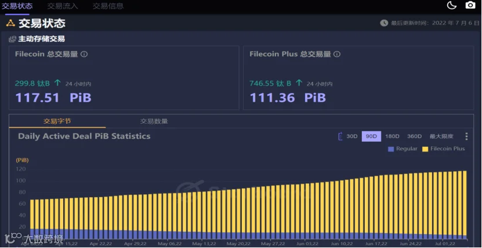Set chart range to 180D

pyautogui.click(x=392, y=136)
